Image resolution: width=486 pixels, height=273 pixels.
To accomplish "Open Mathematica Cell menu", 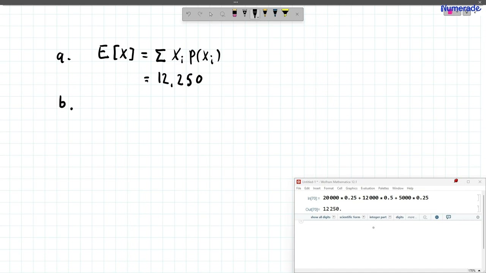I will point(339,188).
